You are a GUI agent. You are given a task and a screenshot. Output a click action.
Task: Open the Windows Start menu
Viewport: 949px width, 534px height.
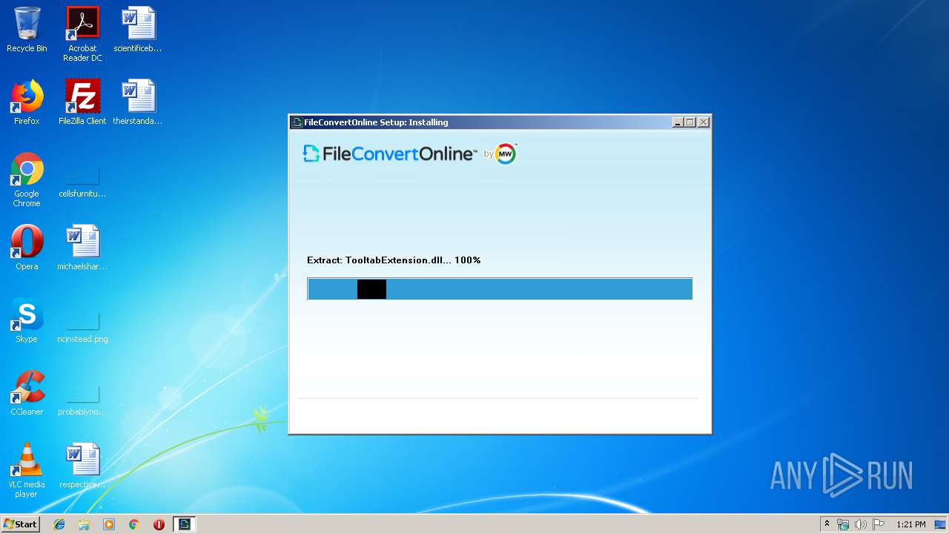point(21,524)
